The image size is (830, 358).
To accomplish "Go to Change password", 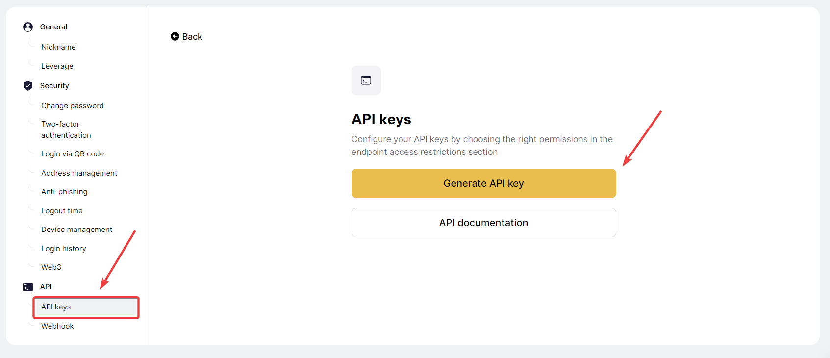I will point(73,106).
